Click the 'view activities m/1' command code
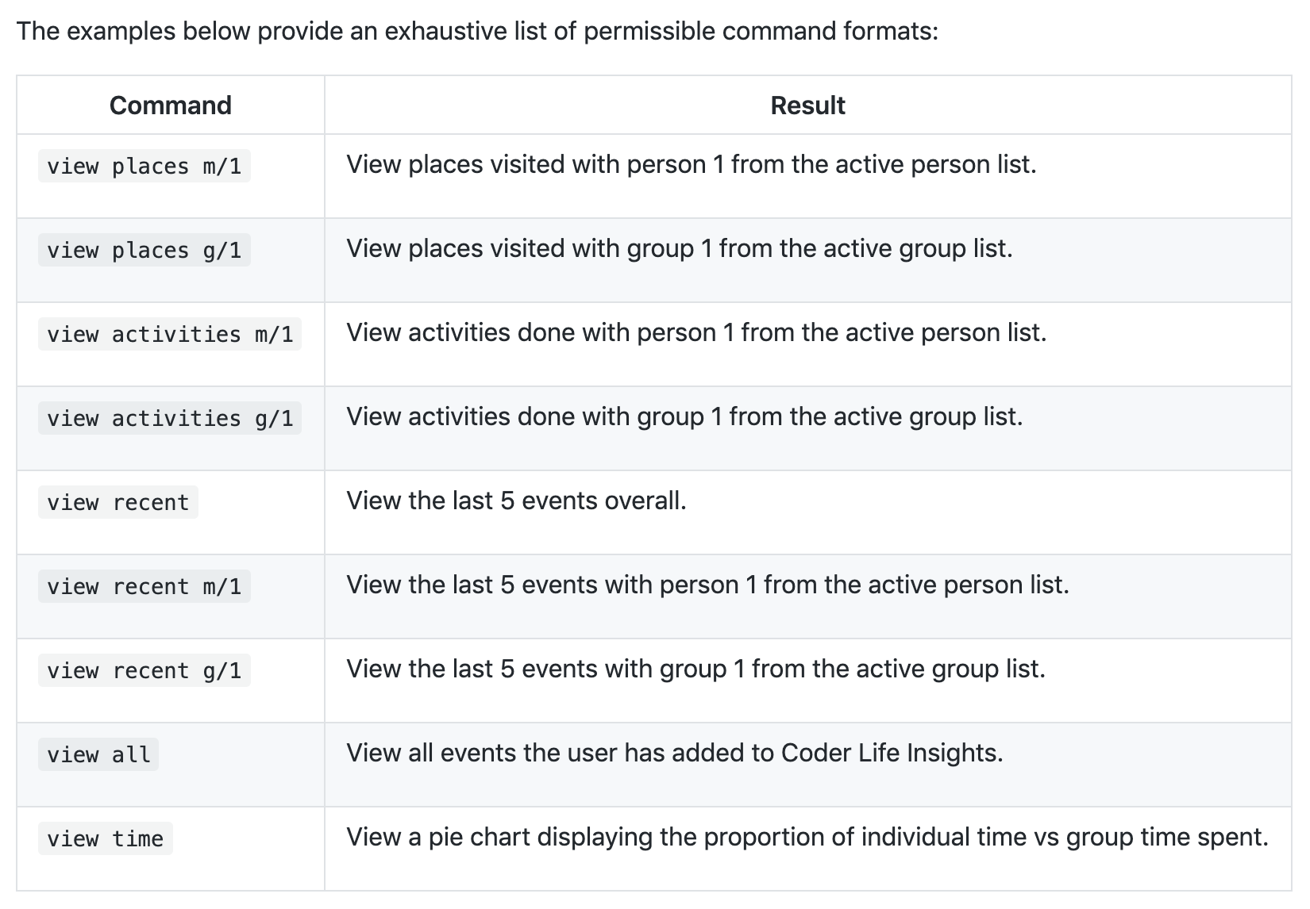This screenshot has height=909, width=1310. tap(170, 335)
